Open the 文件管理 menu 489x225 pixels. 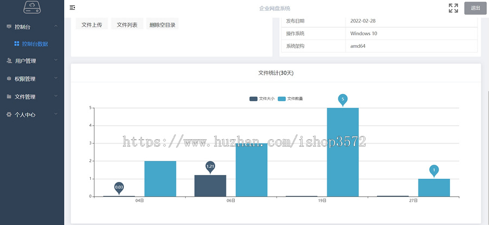click(x=32, y=97)
